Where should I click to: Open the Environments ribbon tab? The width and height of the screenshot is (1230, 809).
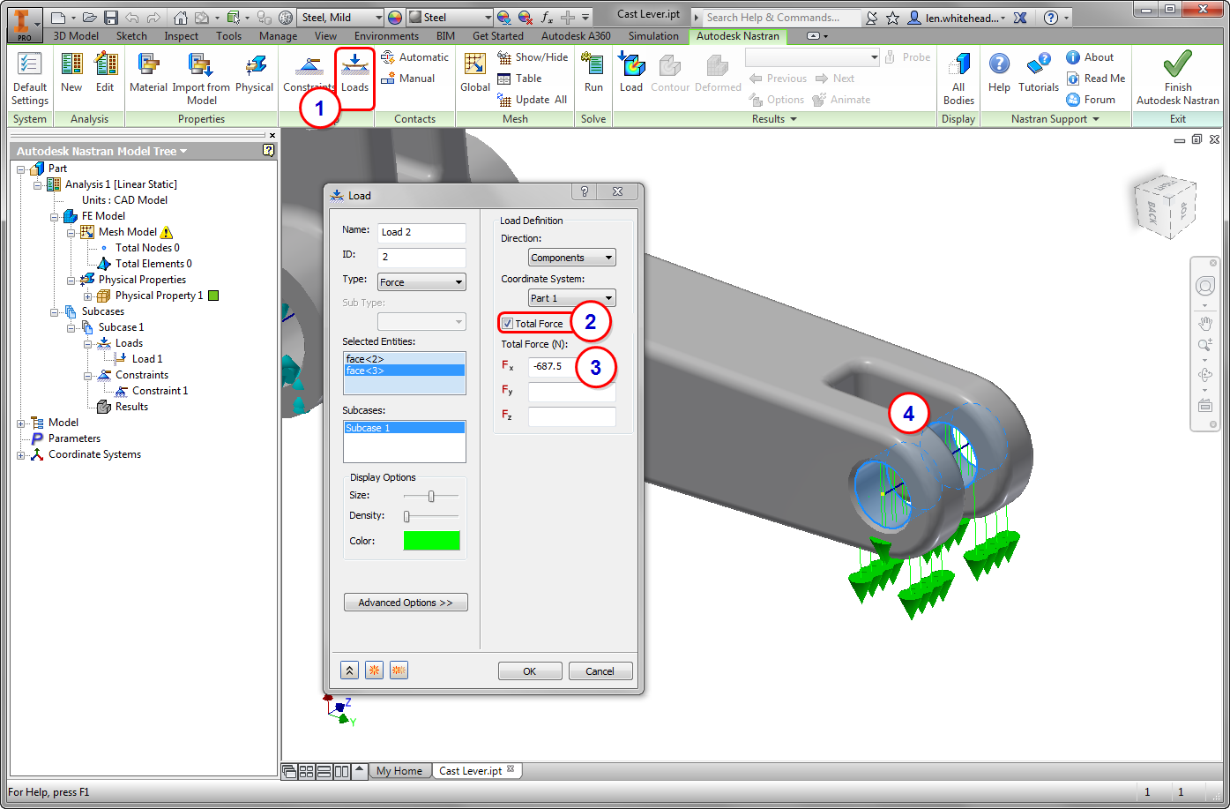(386, 36)
